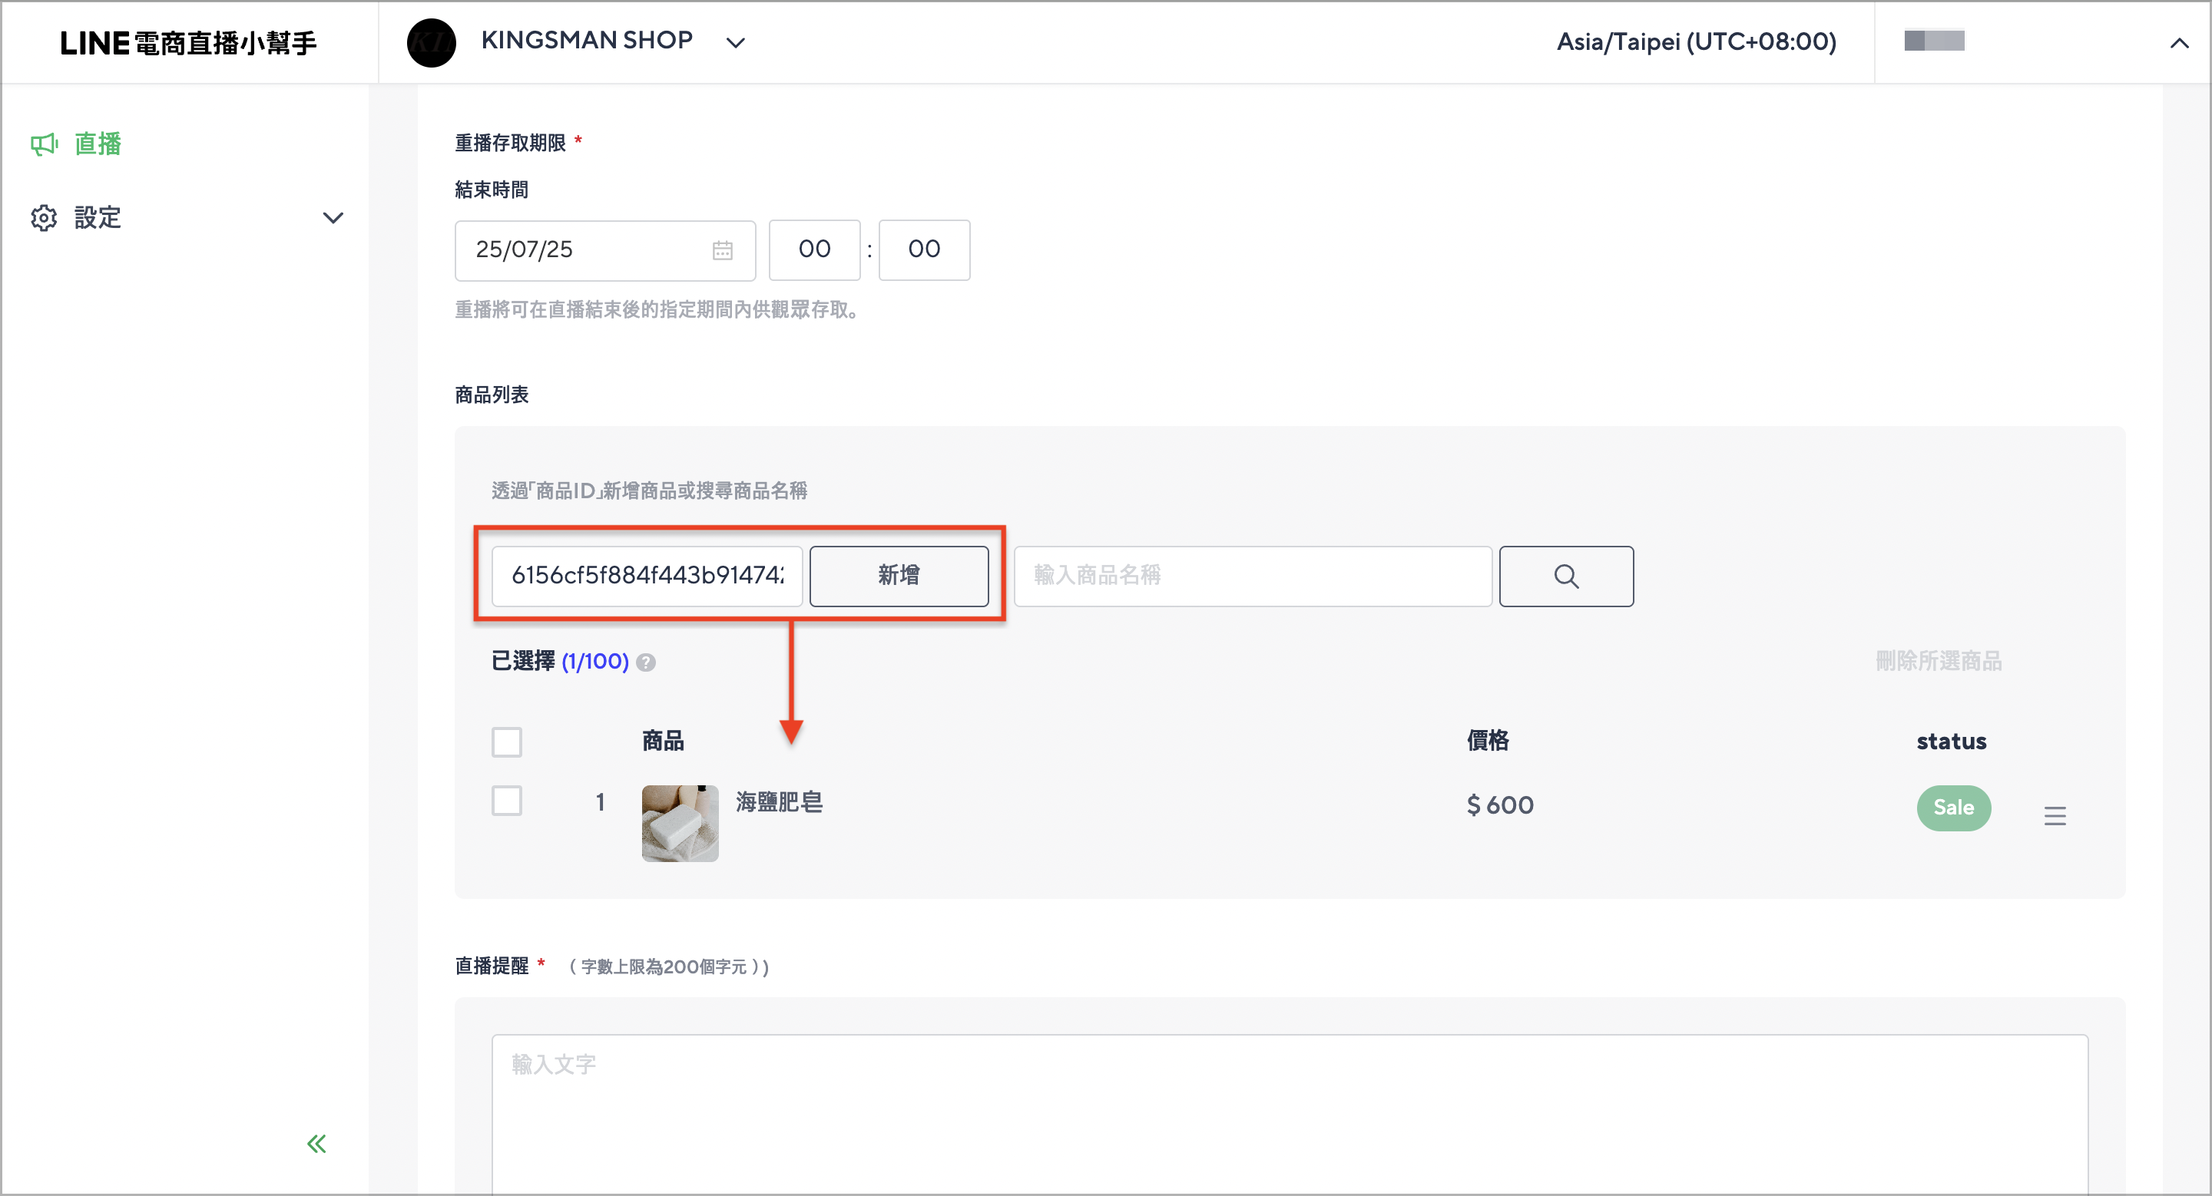The width and height of the screenshot is (2212, 1196).
Task: Click the blurred user profile name
Action: click(x=1934, y=41)
